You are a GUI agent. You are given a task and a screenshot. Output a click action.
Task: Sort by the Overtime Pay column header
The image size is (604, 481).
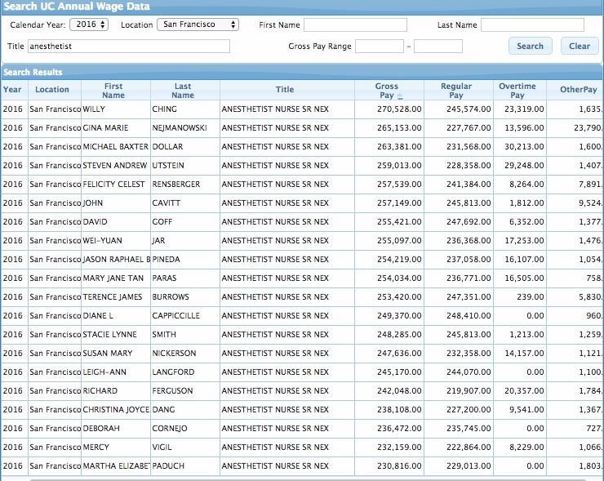517,90
